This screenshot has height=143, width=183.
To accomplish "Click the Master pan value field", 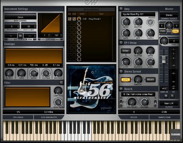I will pos(174,41).
